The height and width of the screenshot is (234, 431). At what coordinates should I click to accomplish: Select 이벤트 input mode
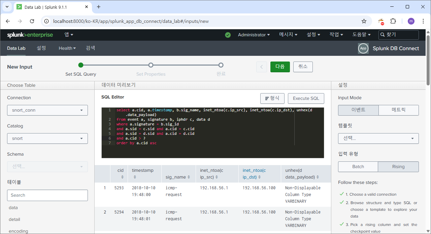click(x=358, y=110)
